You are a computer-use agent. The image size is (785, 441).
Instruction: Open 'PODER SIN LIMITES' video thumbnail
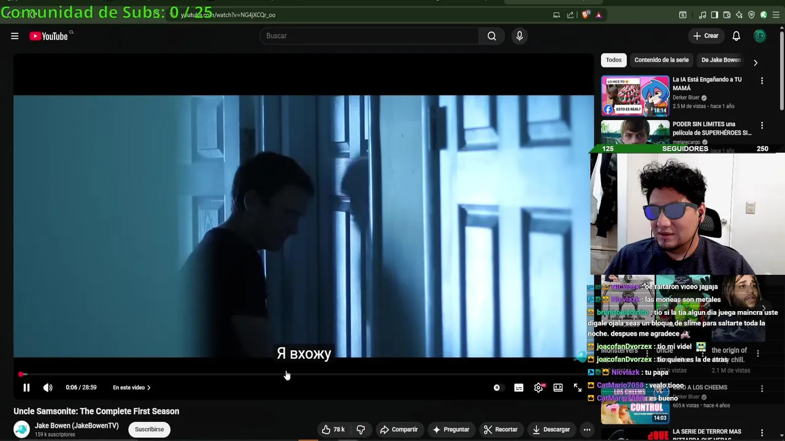(x=635, y=132)
